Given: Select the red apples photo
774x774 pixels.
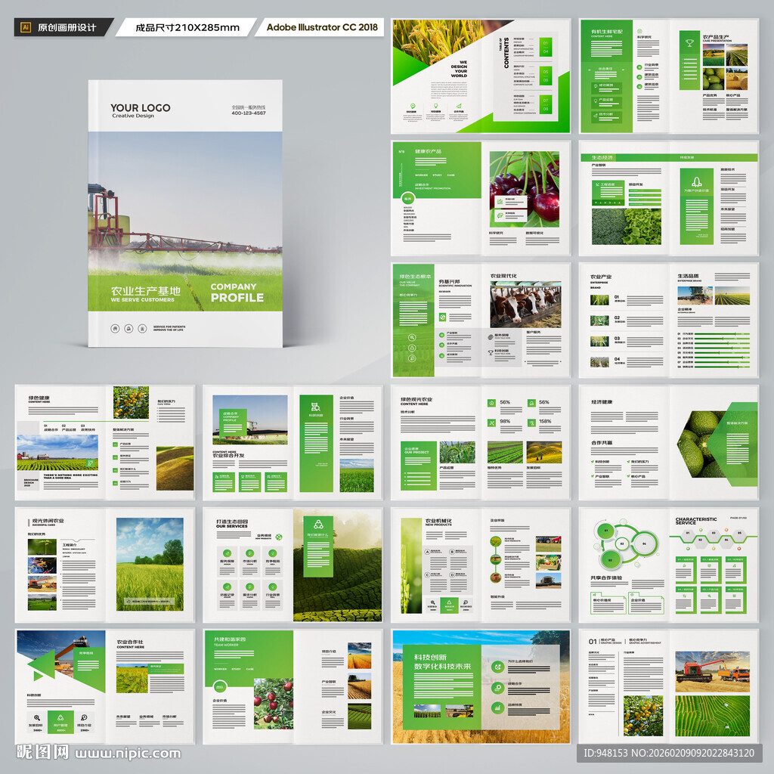Looking at the screenshot, I should pyautogui.click(x=274, y=704).
